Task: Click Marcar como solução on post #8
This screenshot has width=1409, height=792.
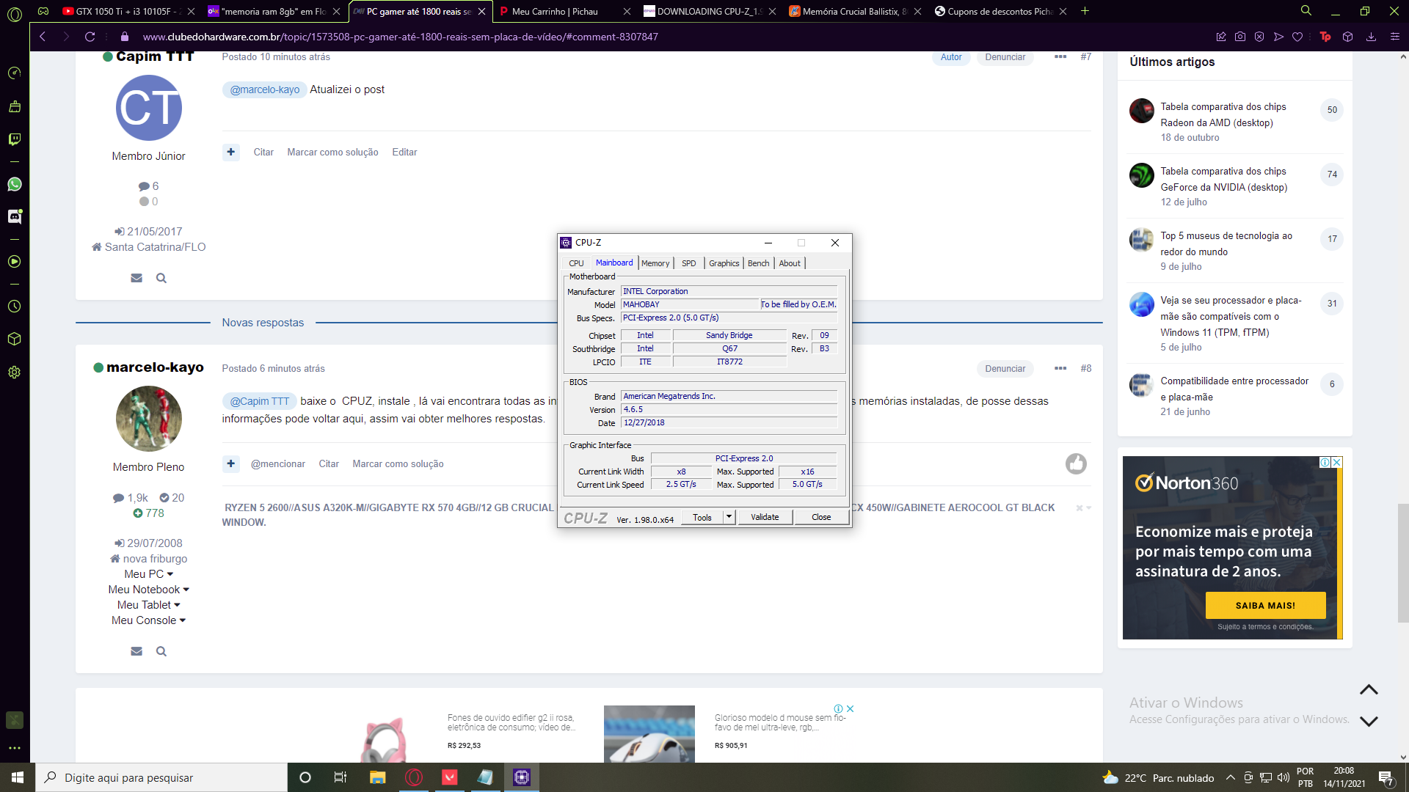Action: coord(398,464)
